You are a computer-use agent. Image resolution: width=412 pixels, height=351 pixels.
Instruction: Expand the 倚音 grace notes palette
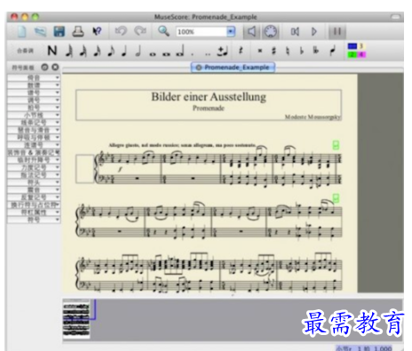34,78
